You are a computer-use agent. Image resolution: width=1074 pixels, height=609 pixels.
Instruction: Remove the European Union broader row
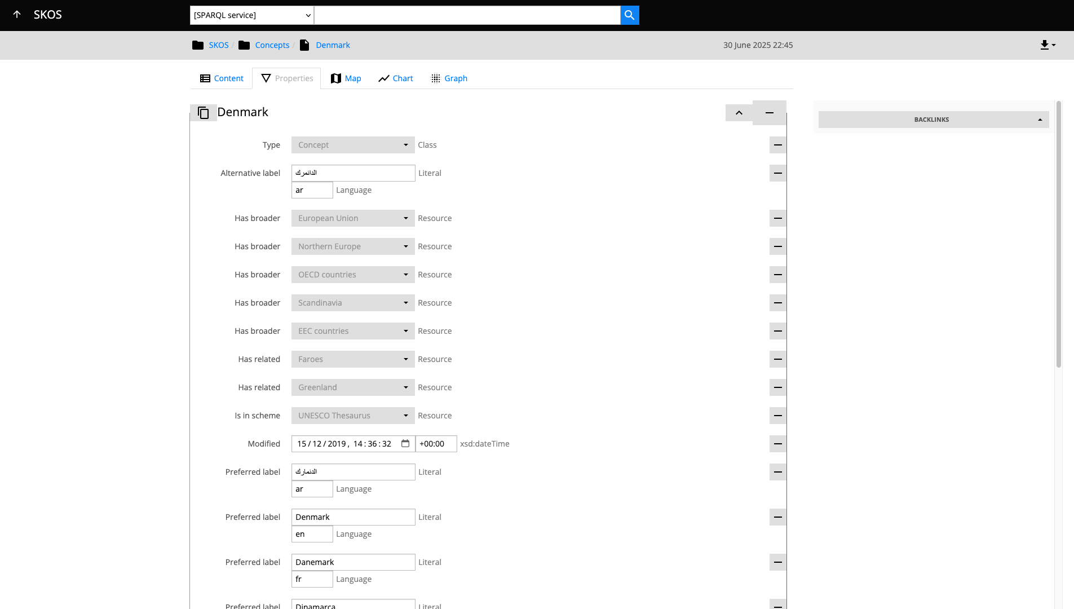(x=778, y=218)
